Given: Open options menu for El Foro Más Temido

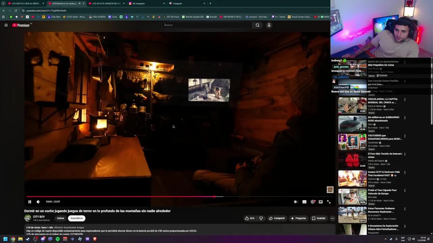Looking at the screenshot, I should tap(405, 154).
